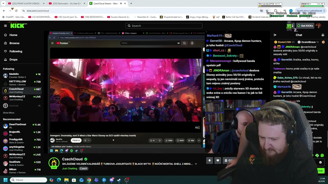328x184 pixels.
Task: Click Tadeasos username in chat
Action: coord(279,69)
